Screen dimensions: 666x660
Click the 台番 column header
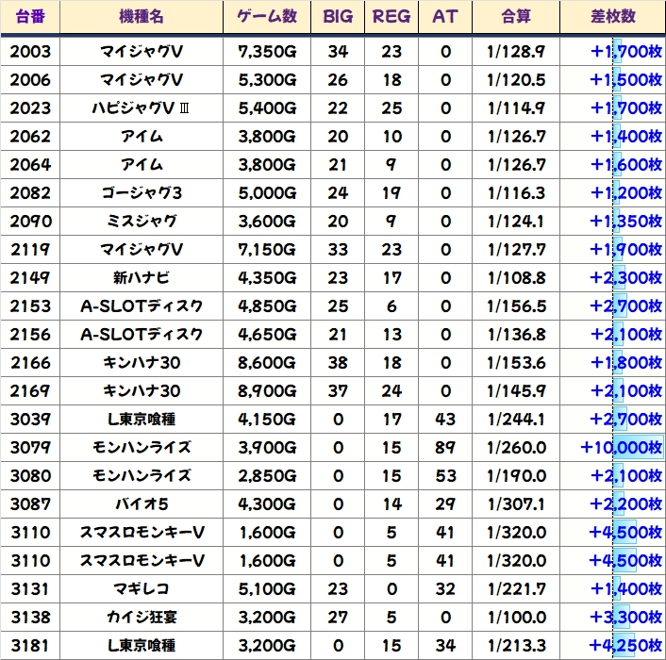[x=30, y=17]
